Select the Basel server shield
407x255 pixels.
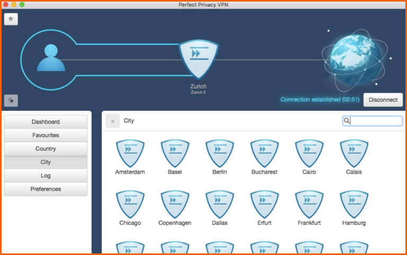tap(175, 153)
